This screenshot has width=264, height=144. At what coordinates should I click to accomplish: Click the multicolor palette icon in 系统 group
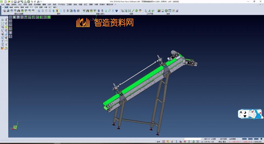(x=159, y=11)
